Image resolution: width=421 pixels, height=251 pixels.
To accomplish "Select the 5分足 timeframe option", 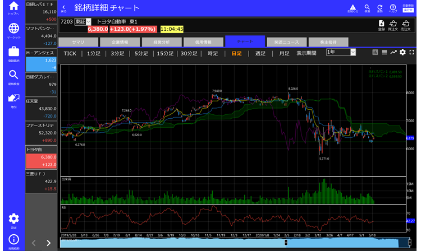I will pos(141,53).
